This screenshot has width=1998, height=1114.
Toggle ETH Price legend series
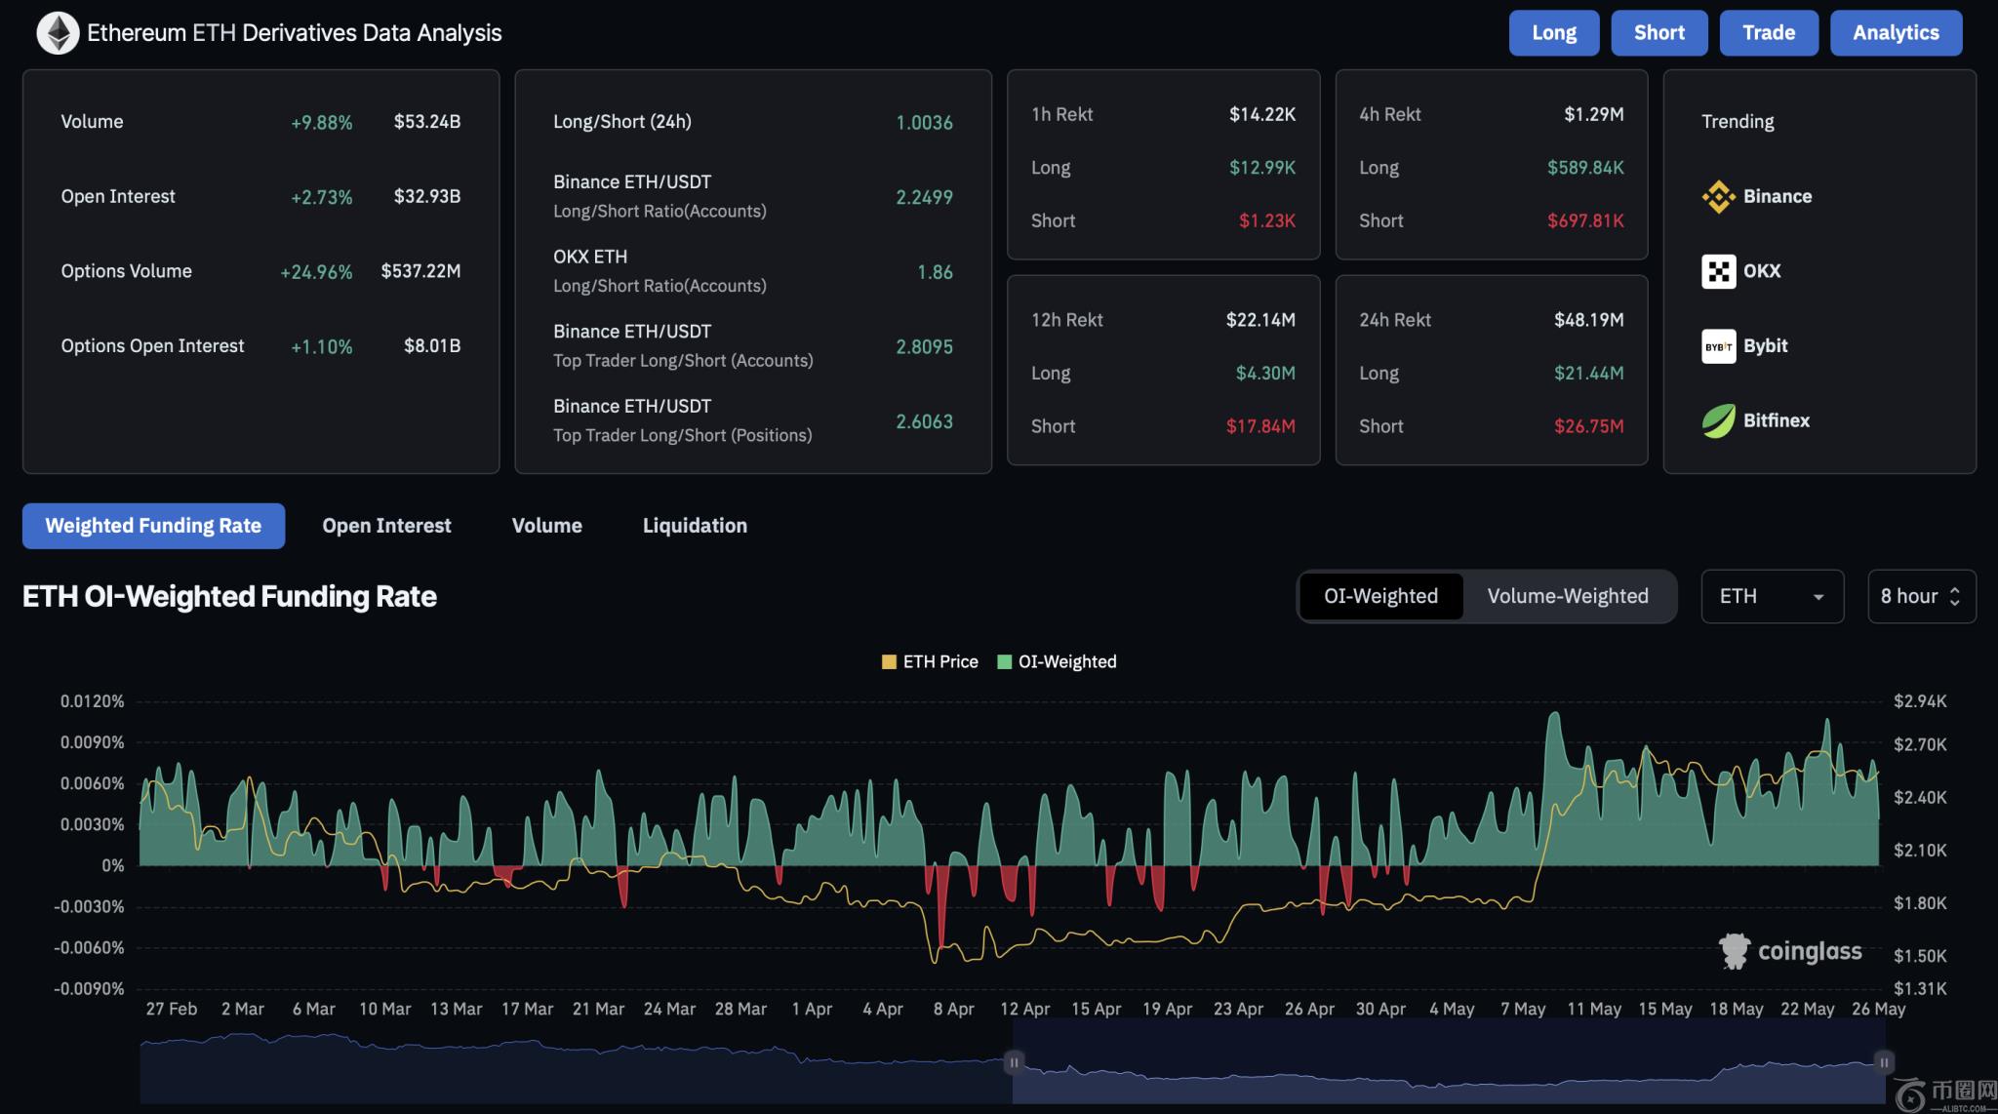click(930, 661)
